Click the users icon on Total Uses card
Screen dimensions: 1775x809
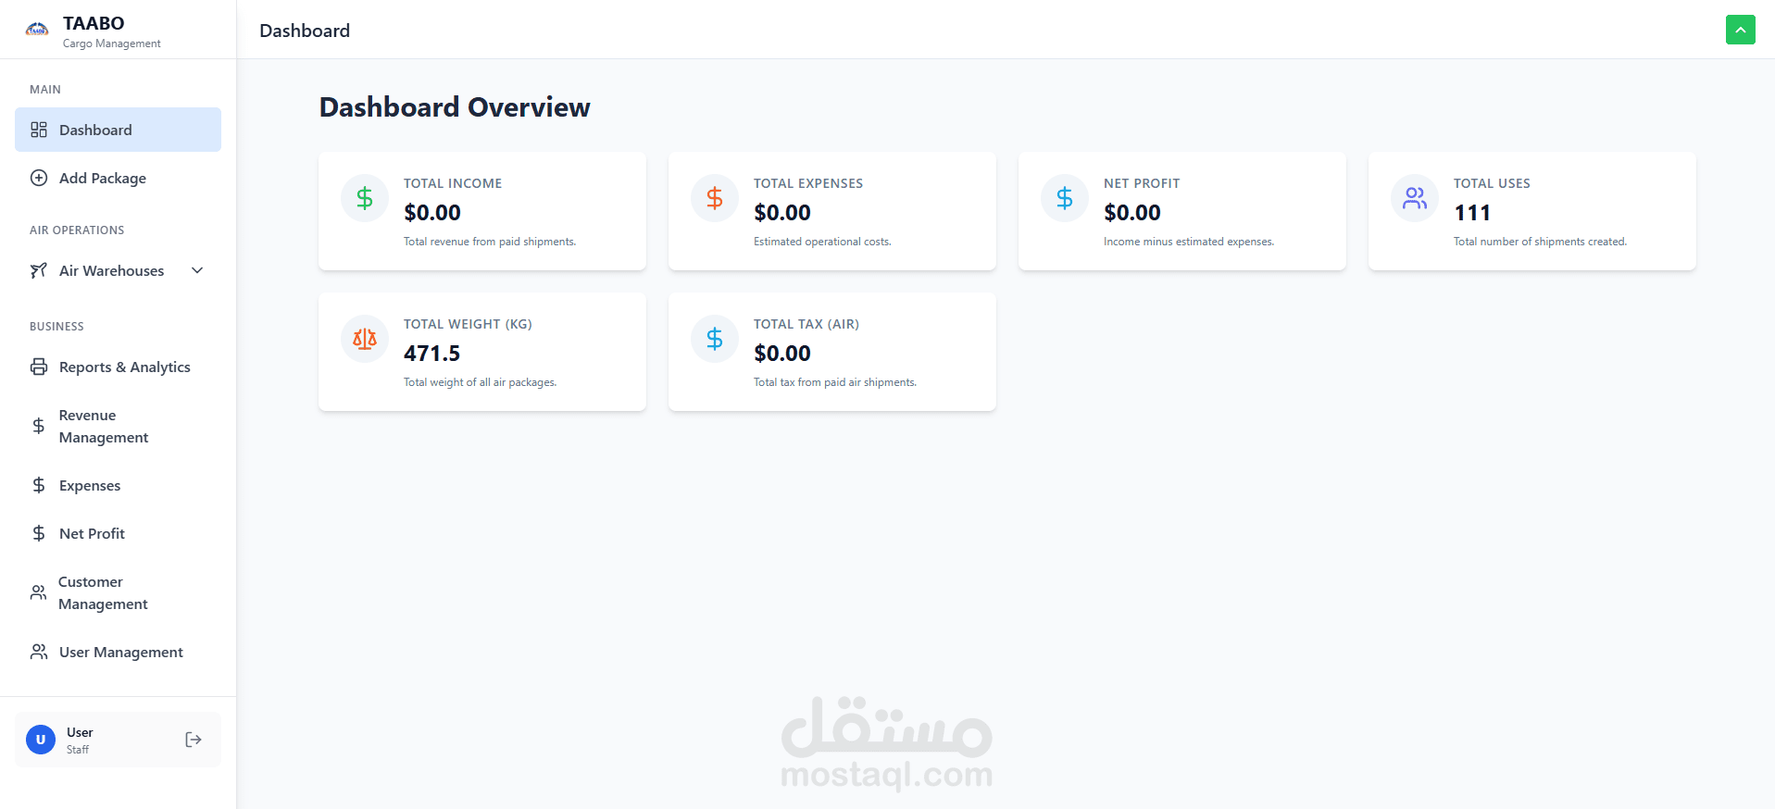(1415, 198)
